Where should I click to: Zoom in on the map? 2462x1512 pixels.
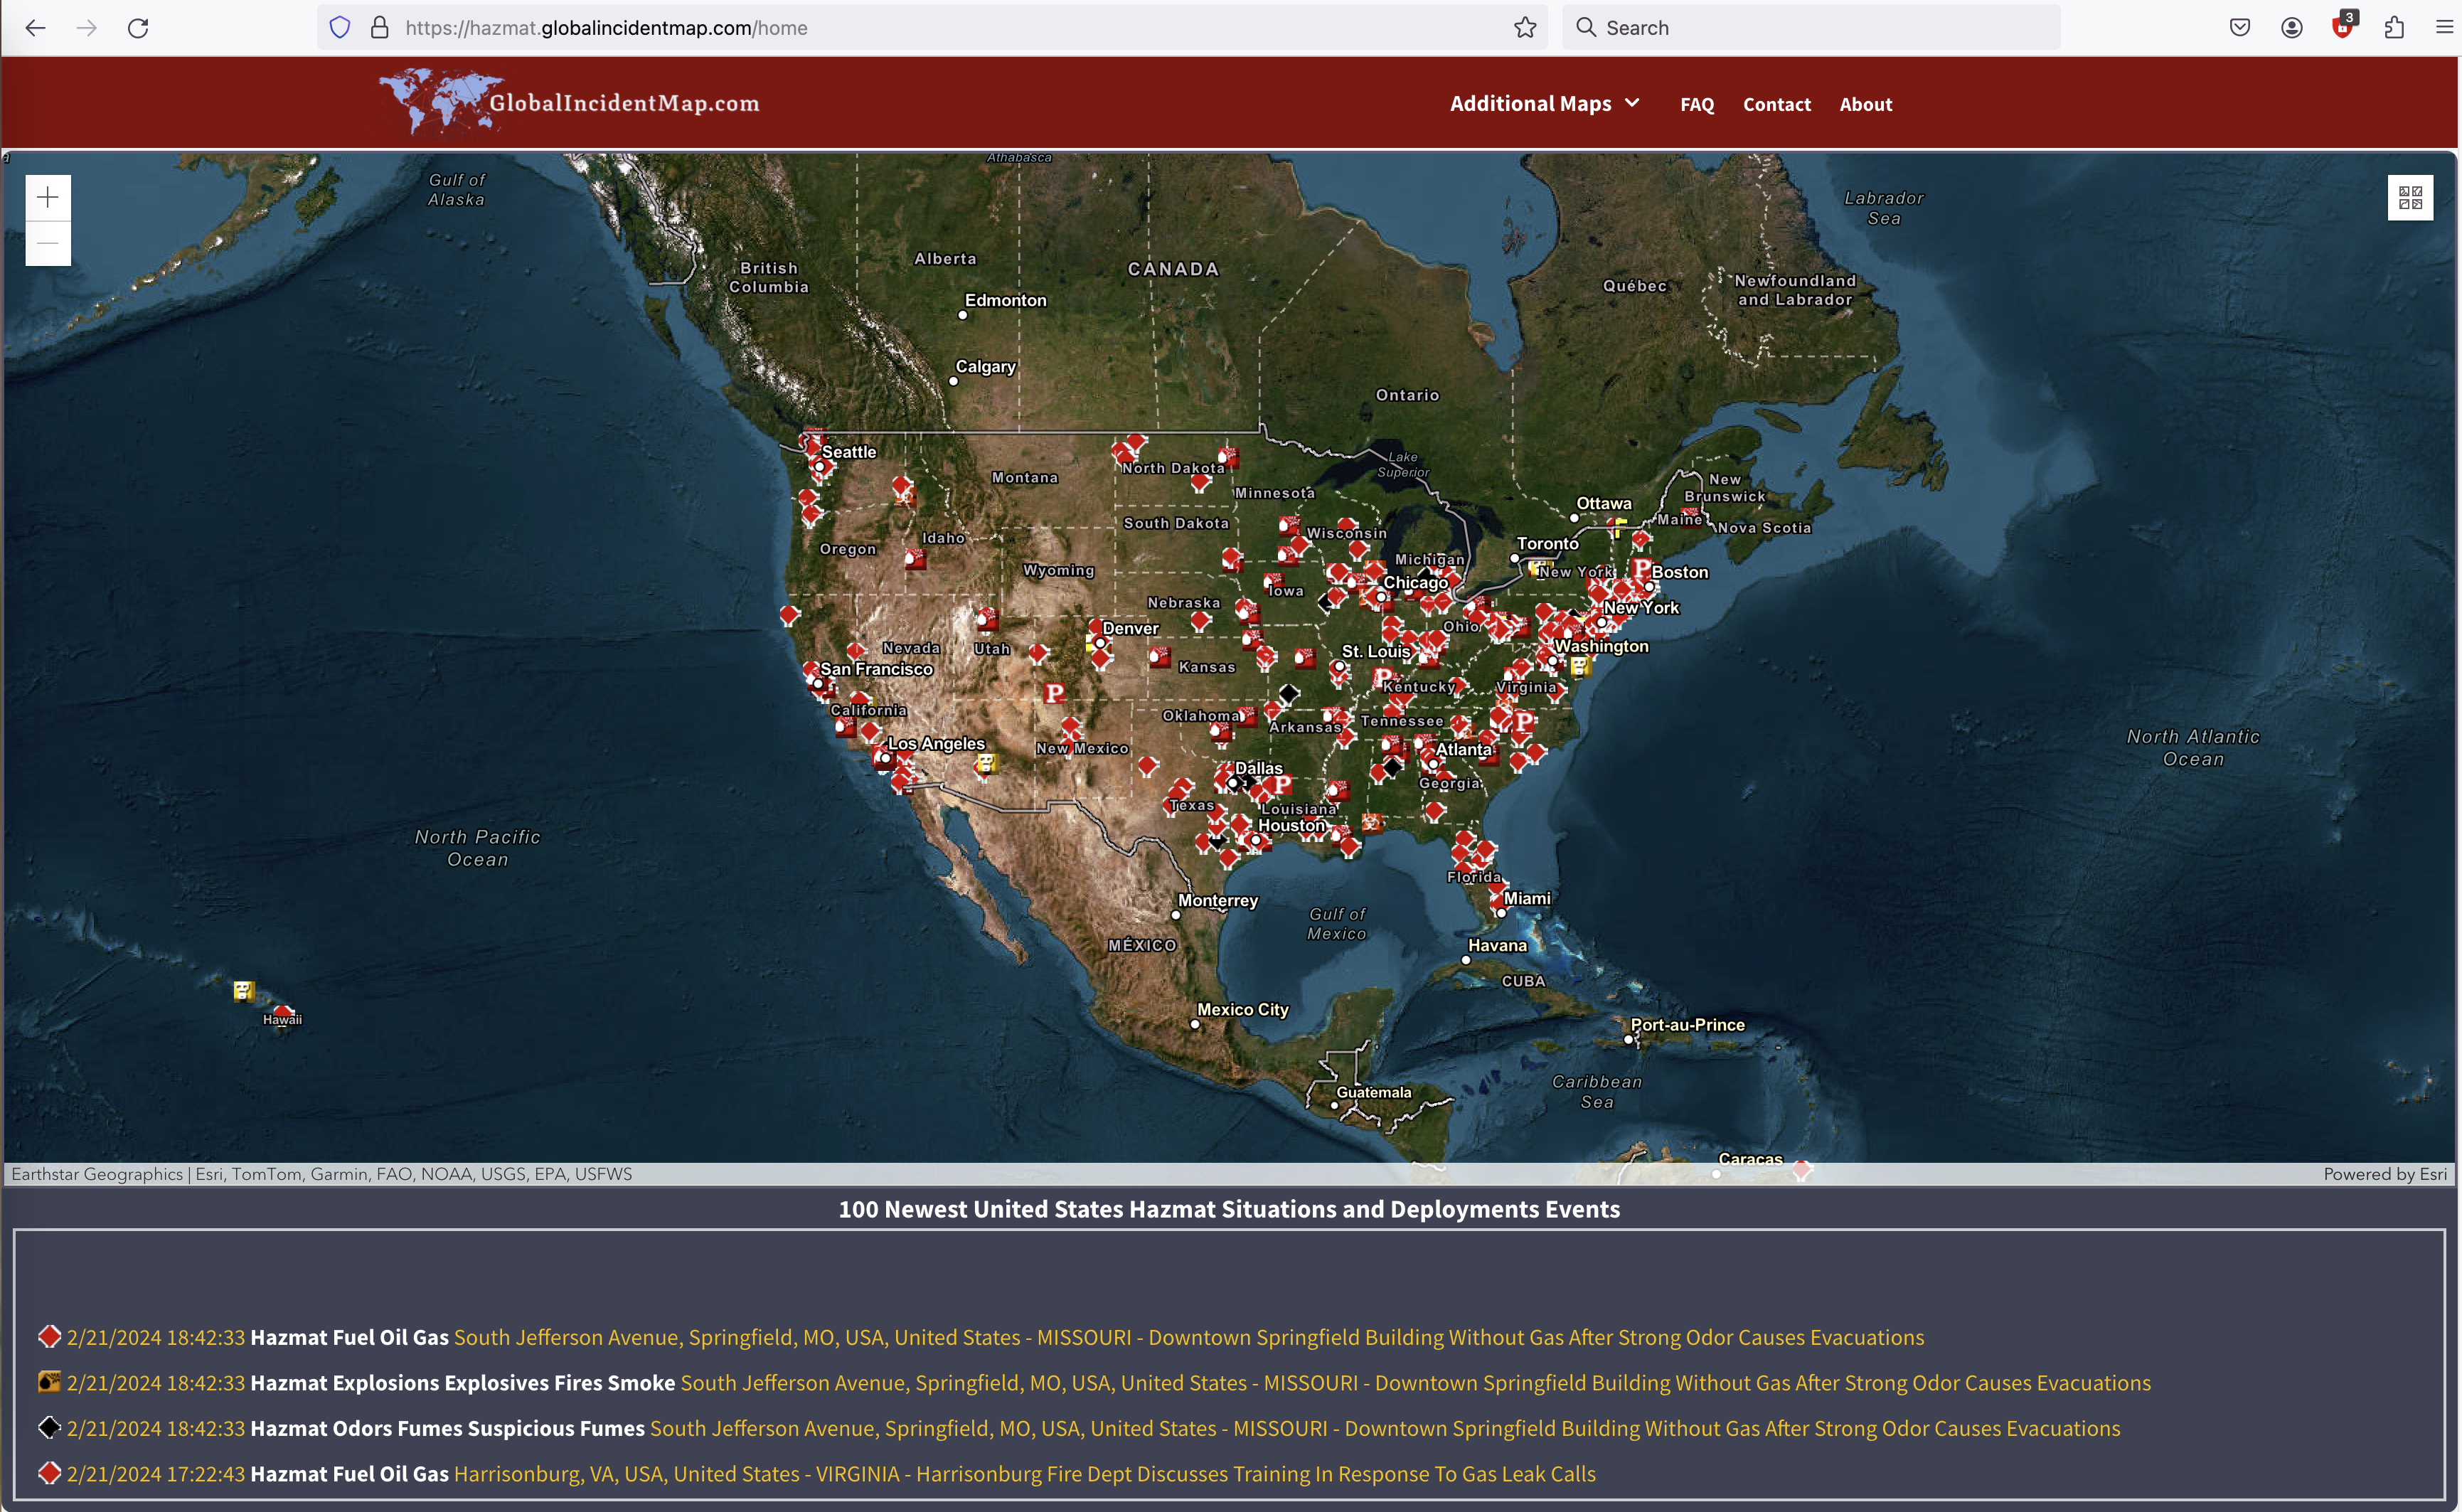pyautogui.click(x=48, y=198)
